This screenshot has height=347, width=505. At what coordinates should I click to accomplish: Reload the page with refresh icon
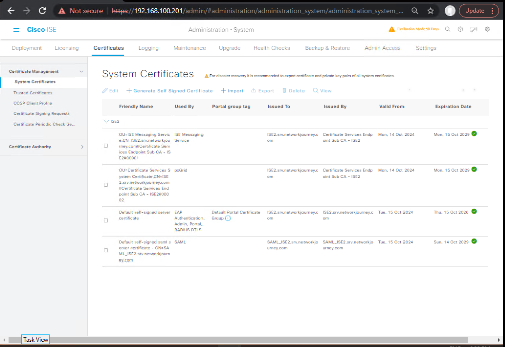pos(42,11)
